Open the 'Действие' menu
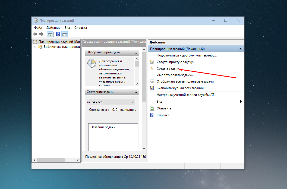287x189 pixels. pos(53,28)
